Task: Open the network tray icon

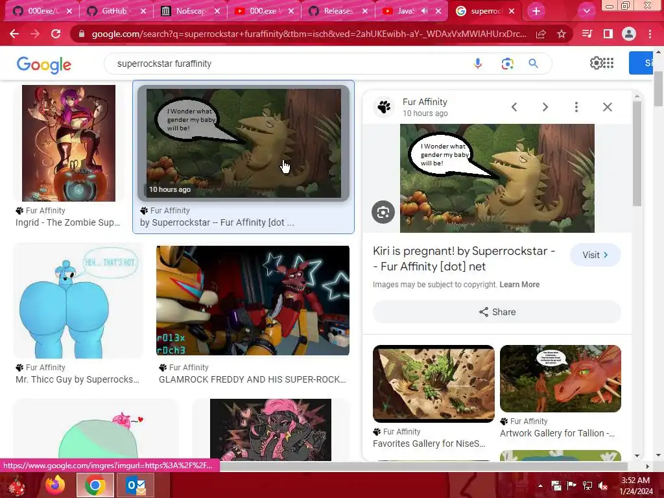Action: tap(587, 486)
